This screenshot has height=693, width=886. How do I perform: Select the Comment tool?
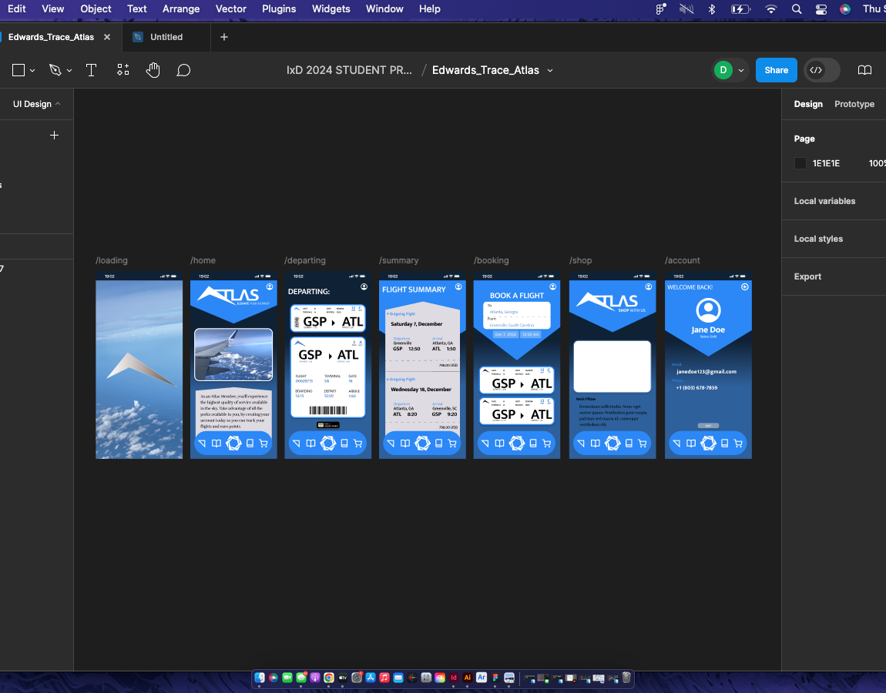click(183, 70)
